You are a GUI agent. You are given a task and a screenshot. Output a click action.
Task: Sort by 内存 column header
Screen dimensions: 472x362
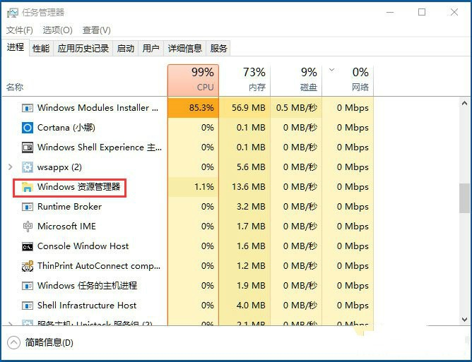[244, 80]
